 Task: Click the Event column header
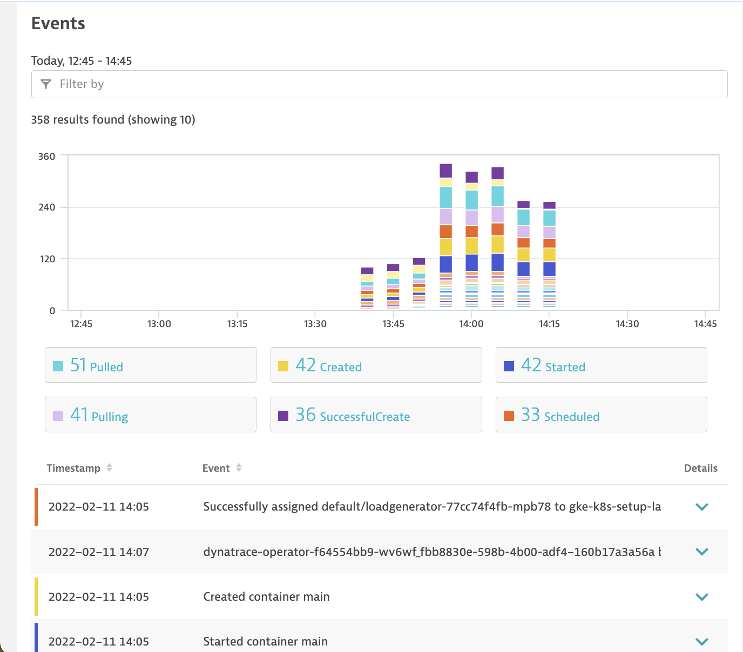click(x=216, y=468)
